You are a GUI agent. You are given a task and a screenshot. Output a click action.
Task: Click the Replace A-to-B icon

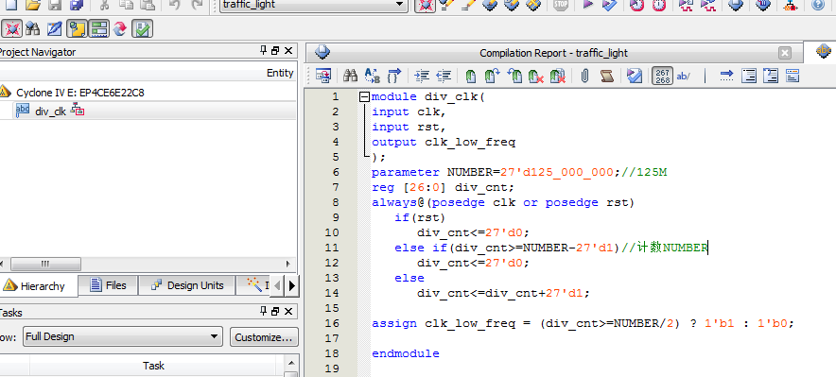point(373,76)
